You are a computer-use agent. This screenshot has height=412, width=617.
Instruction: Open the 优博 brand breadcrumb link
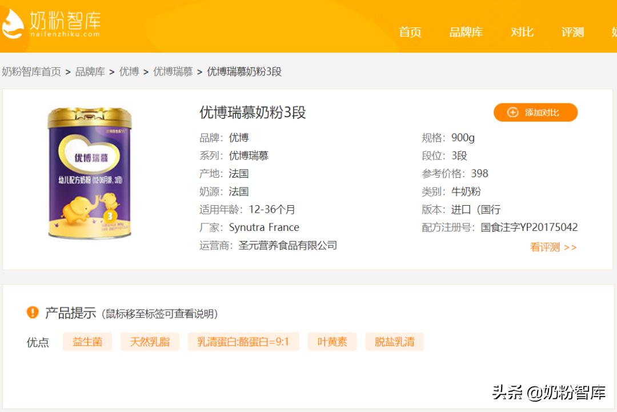click(x=129, y=71)
